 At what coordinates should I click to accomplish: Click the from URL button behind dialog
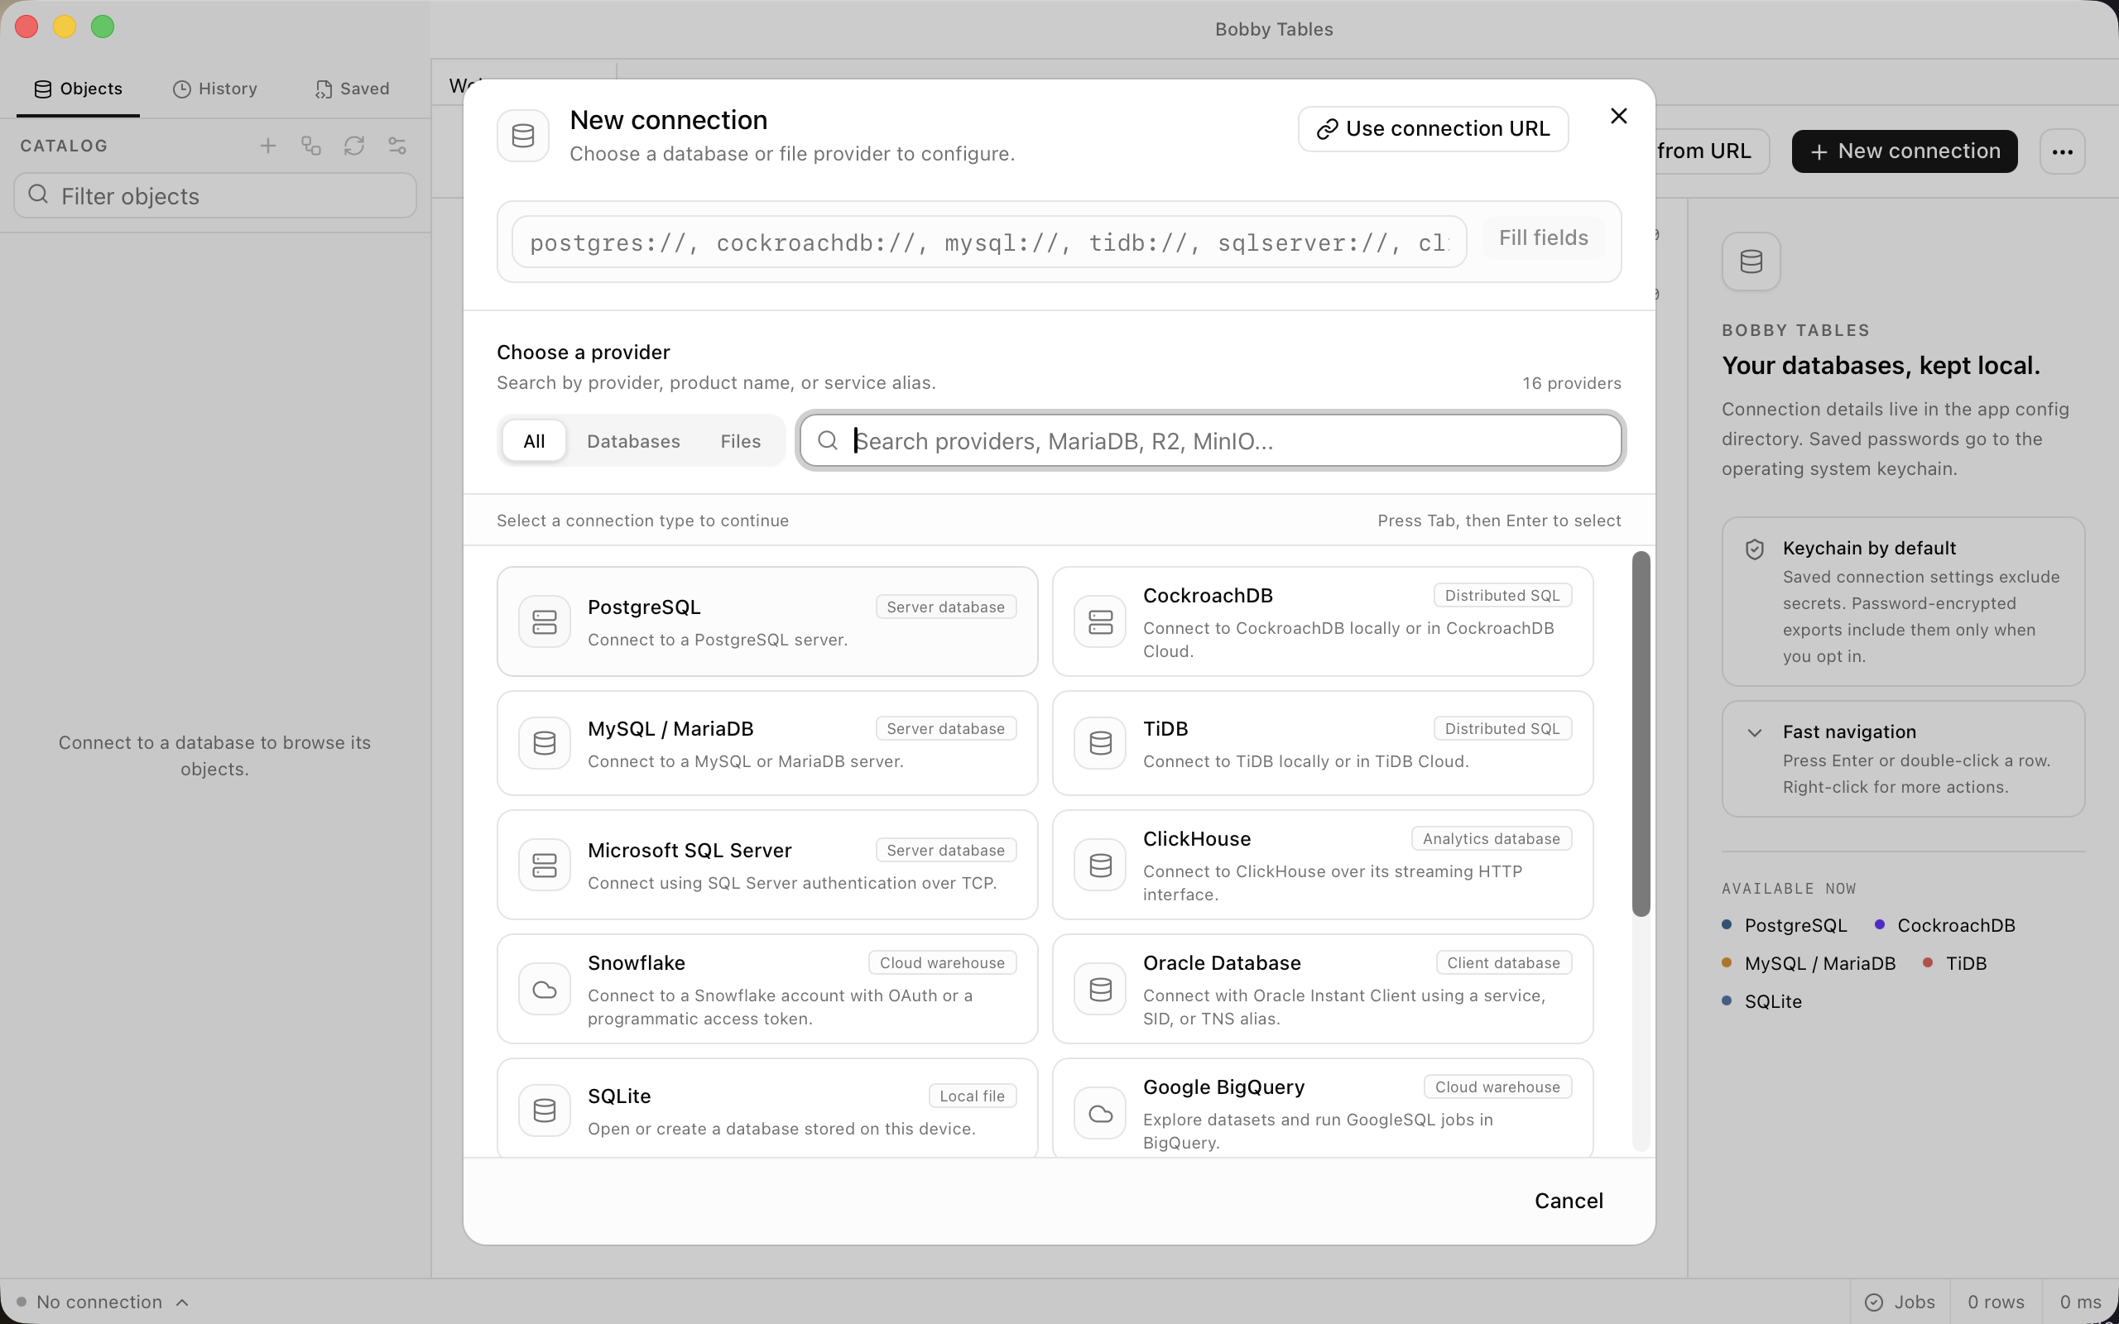pos(1711,151)
